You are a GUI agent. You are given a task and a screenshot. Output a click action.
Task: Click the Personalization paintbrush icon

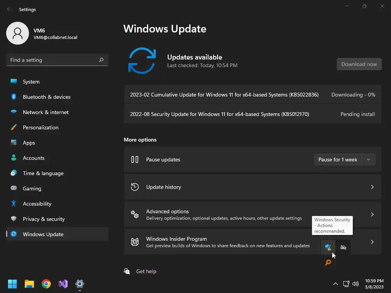point(14,127)
